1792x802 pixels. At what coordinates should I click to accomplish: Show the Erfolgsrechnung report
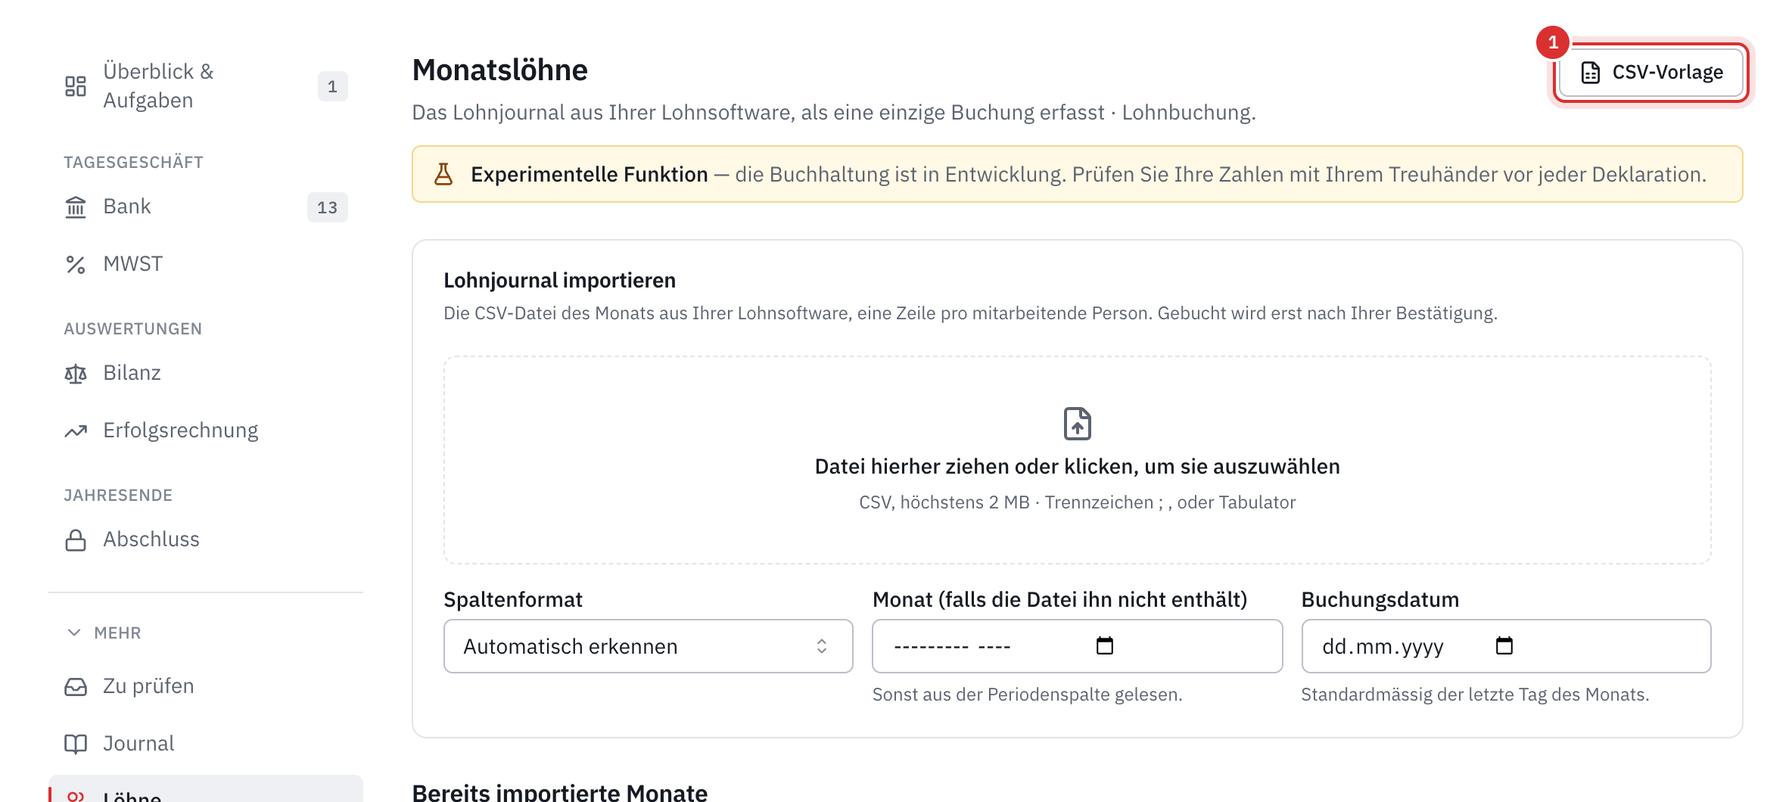(x=206, y=431)
